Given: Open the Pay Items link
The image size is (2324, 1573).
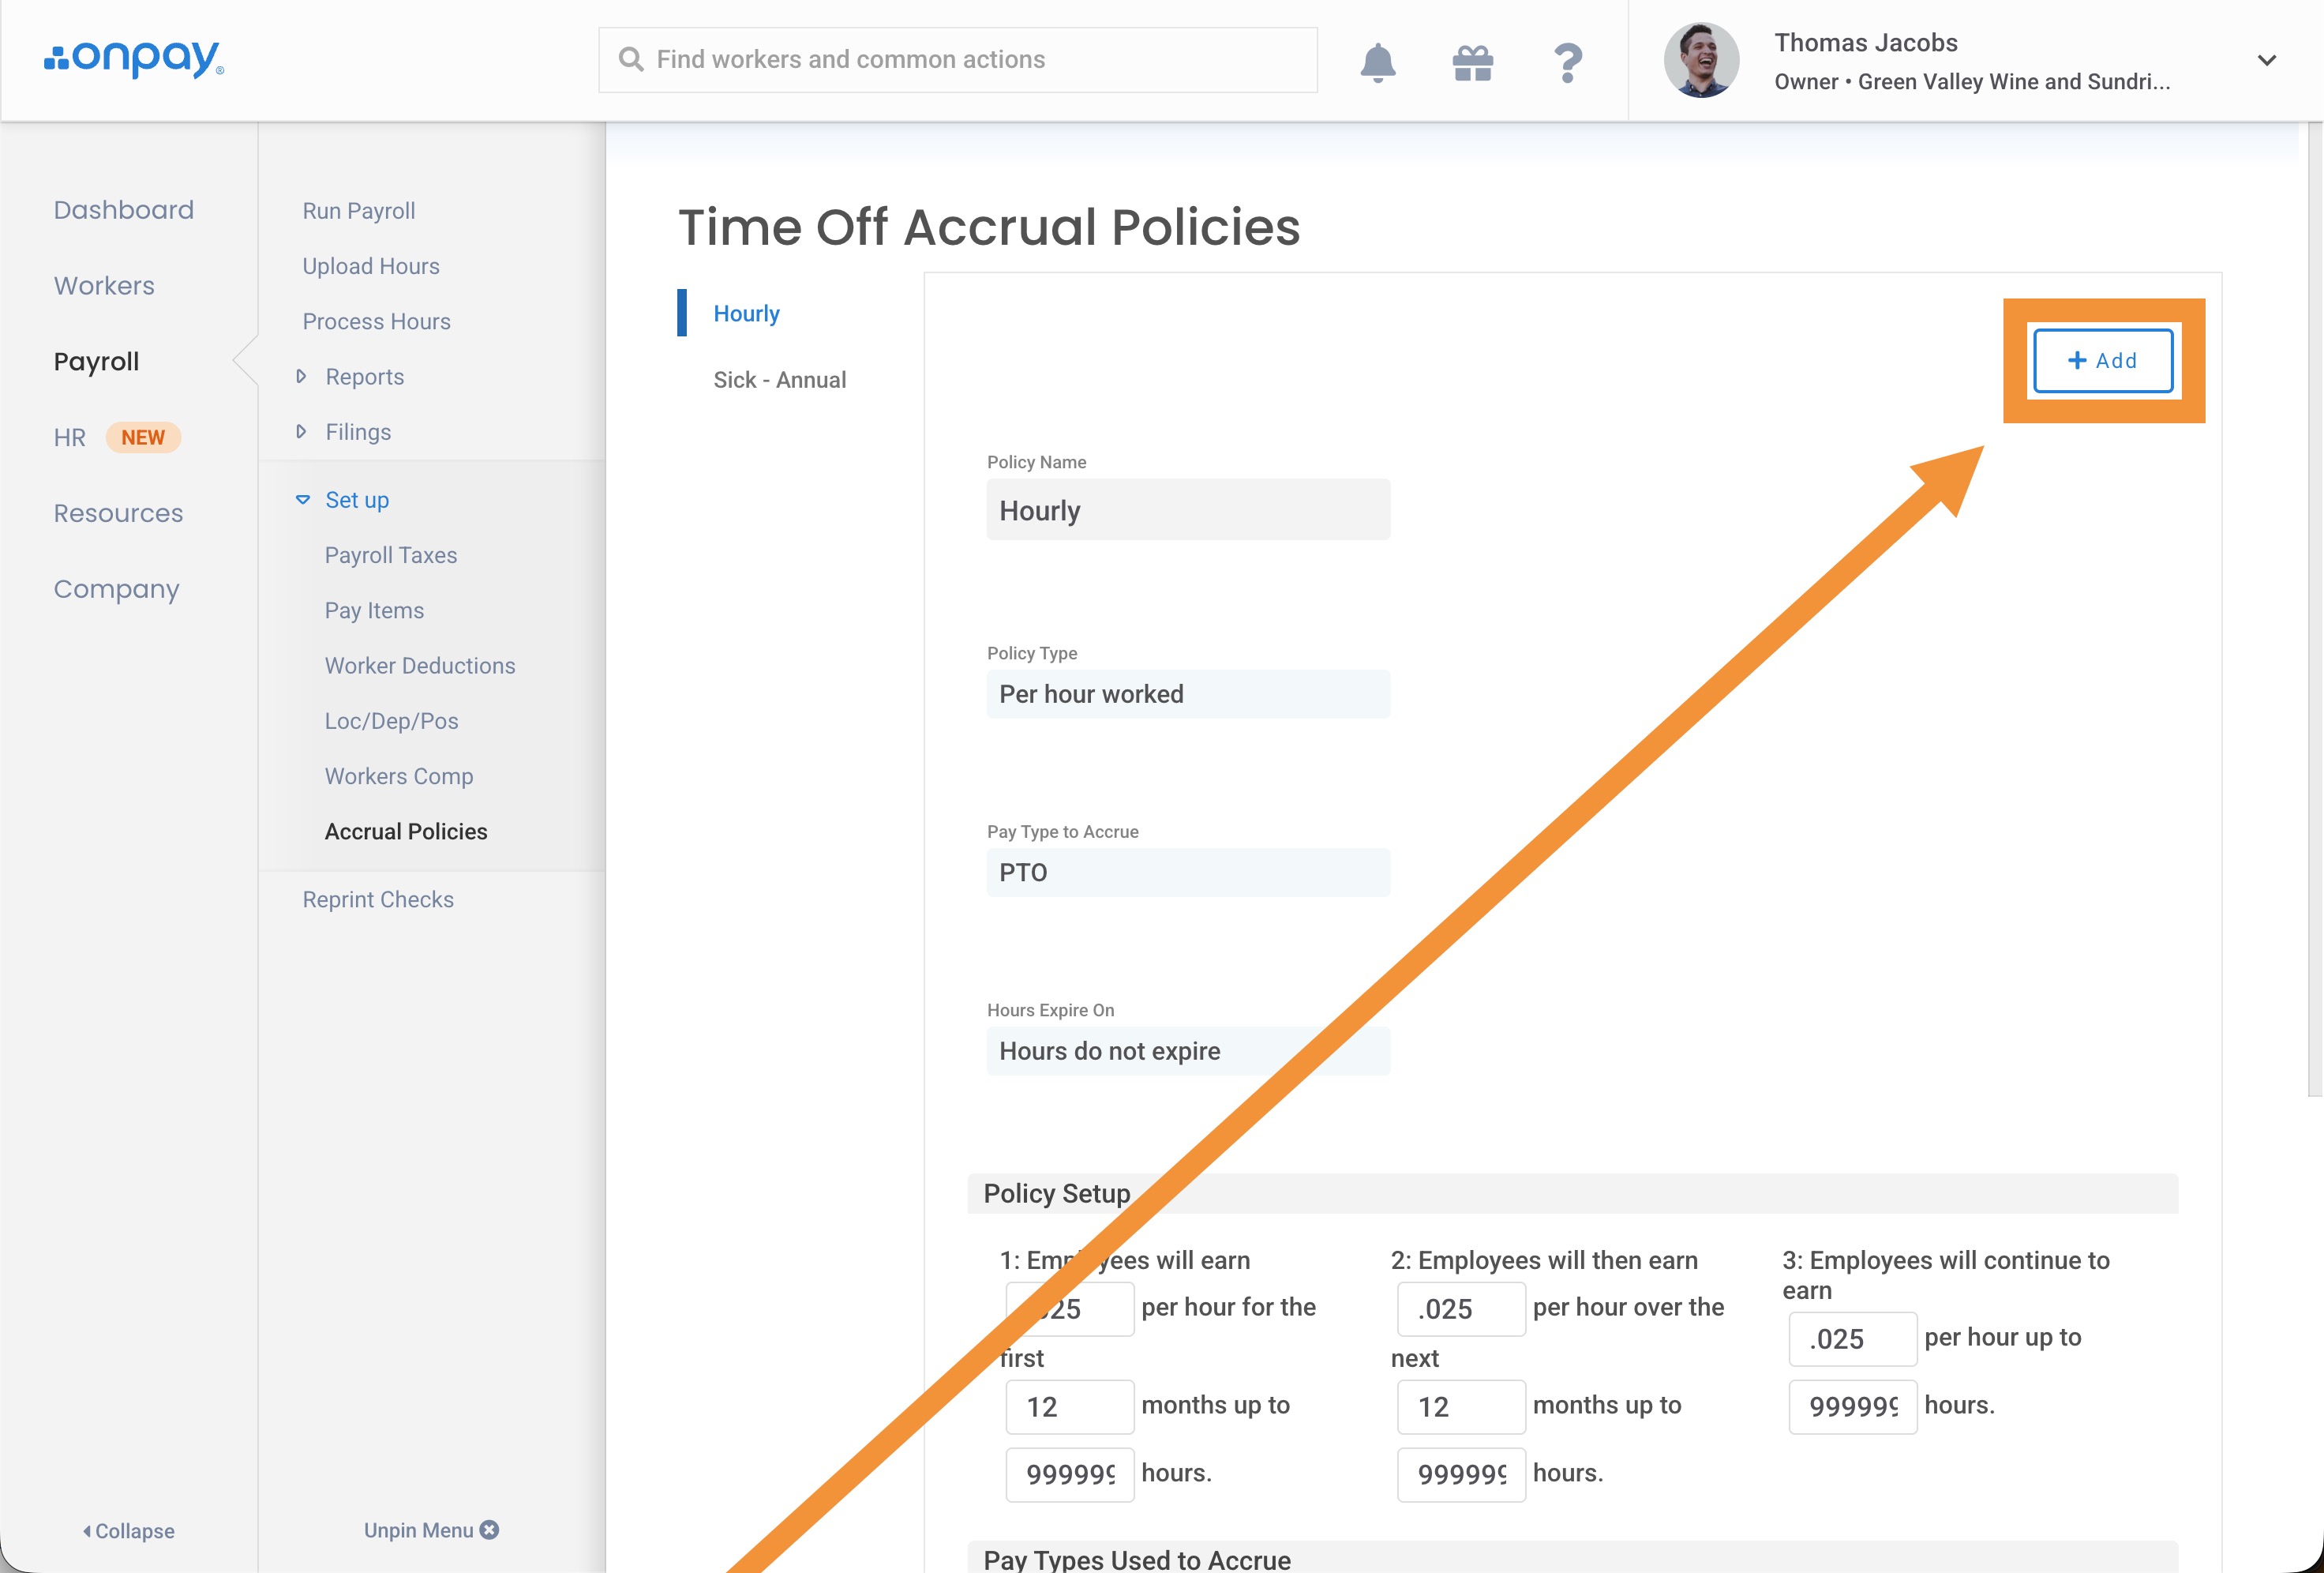Looking at the screenshot, I should point(374,610).
